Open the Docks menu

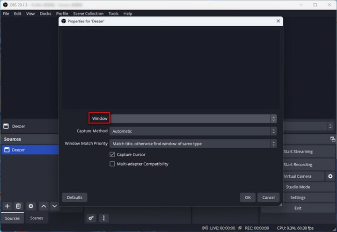(x=45, y=14)
